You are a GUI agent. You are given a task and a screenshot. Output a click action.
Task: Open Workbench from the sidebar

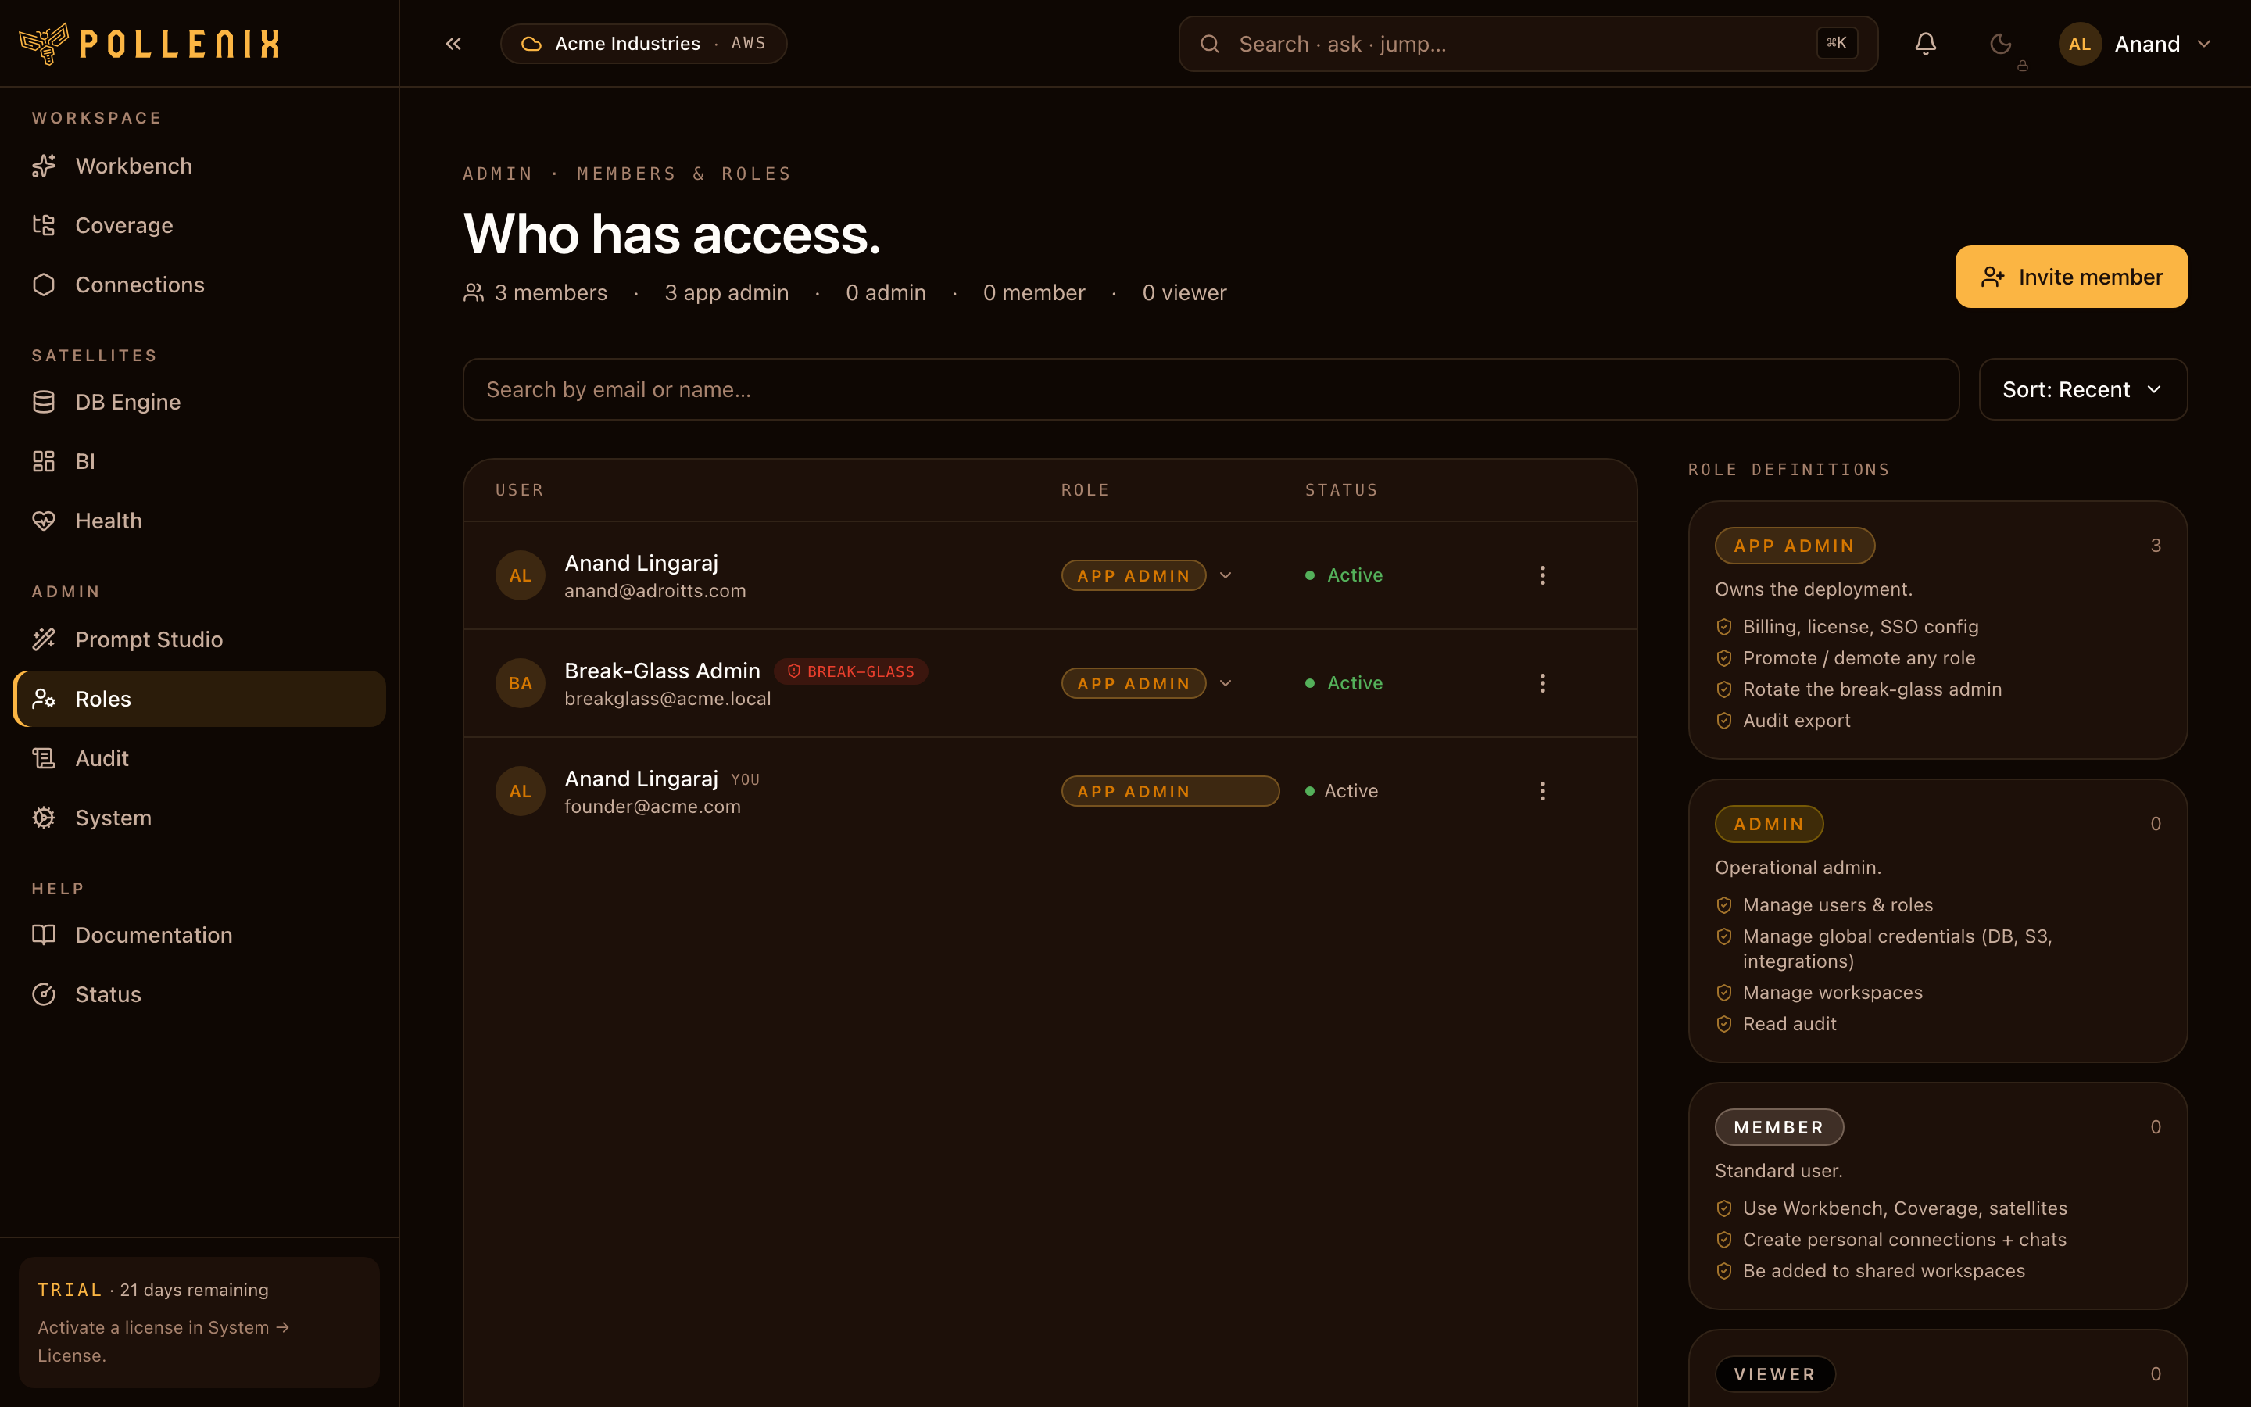coord(199,166)
